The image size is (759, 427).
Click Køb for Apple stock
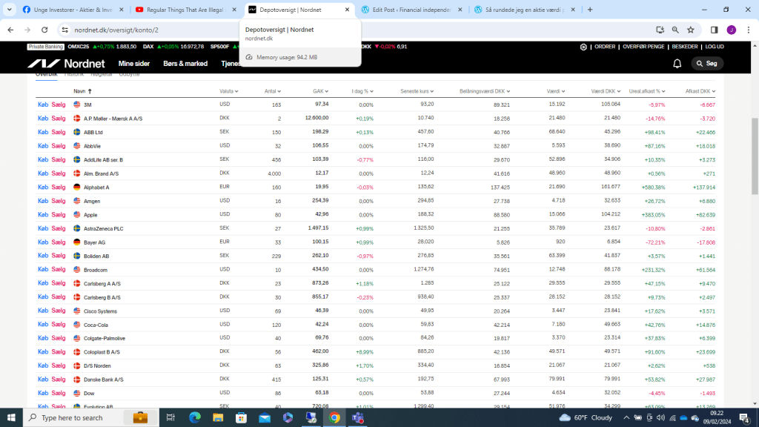click(43, 215)
